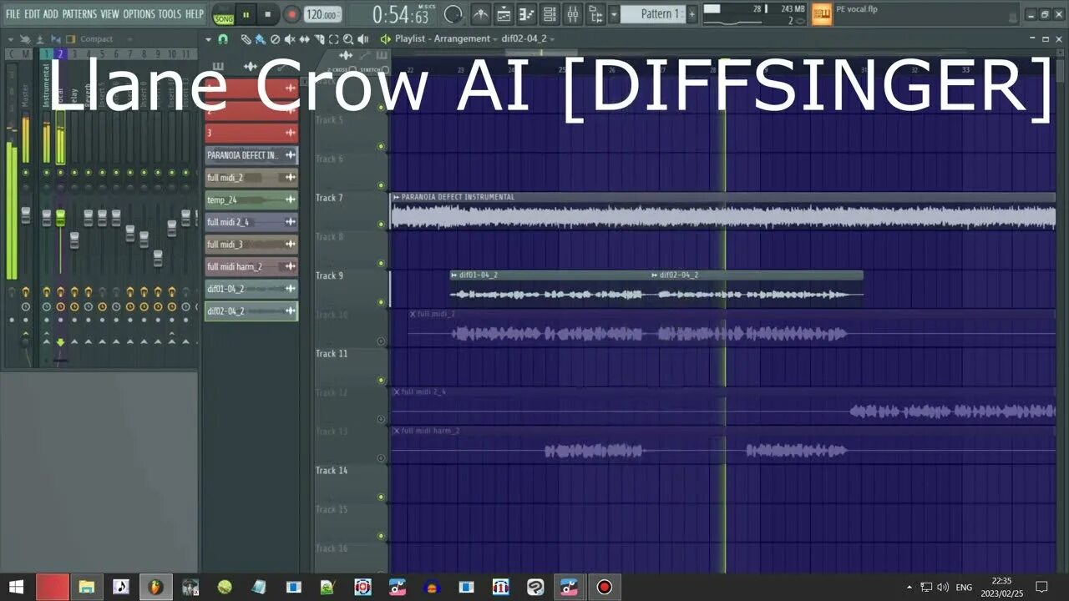Open the dif02-04_2 clip menu on Track 9
This screenshot has width=1069, height=601.
tap(655, 275)
